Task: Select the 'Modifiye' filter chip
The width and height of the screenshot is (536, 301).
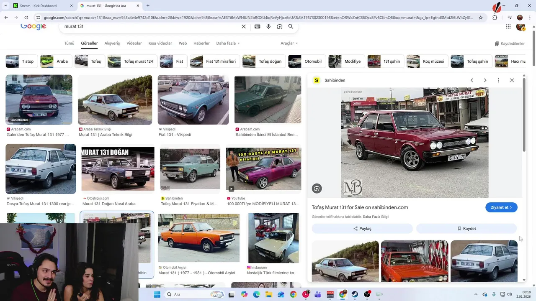Action: pos(347,61)
